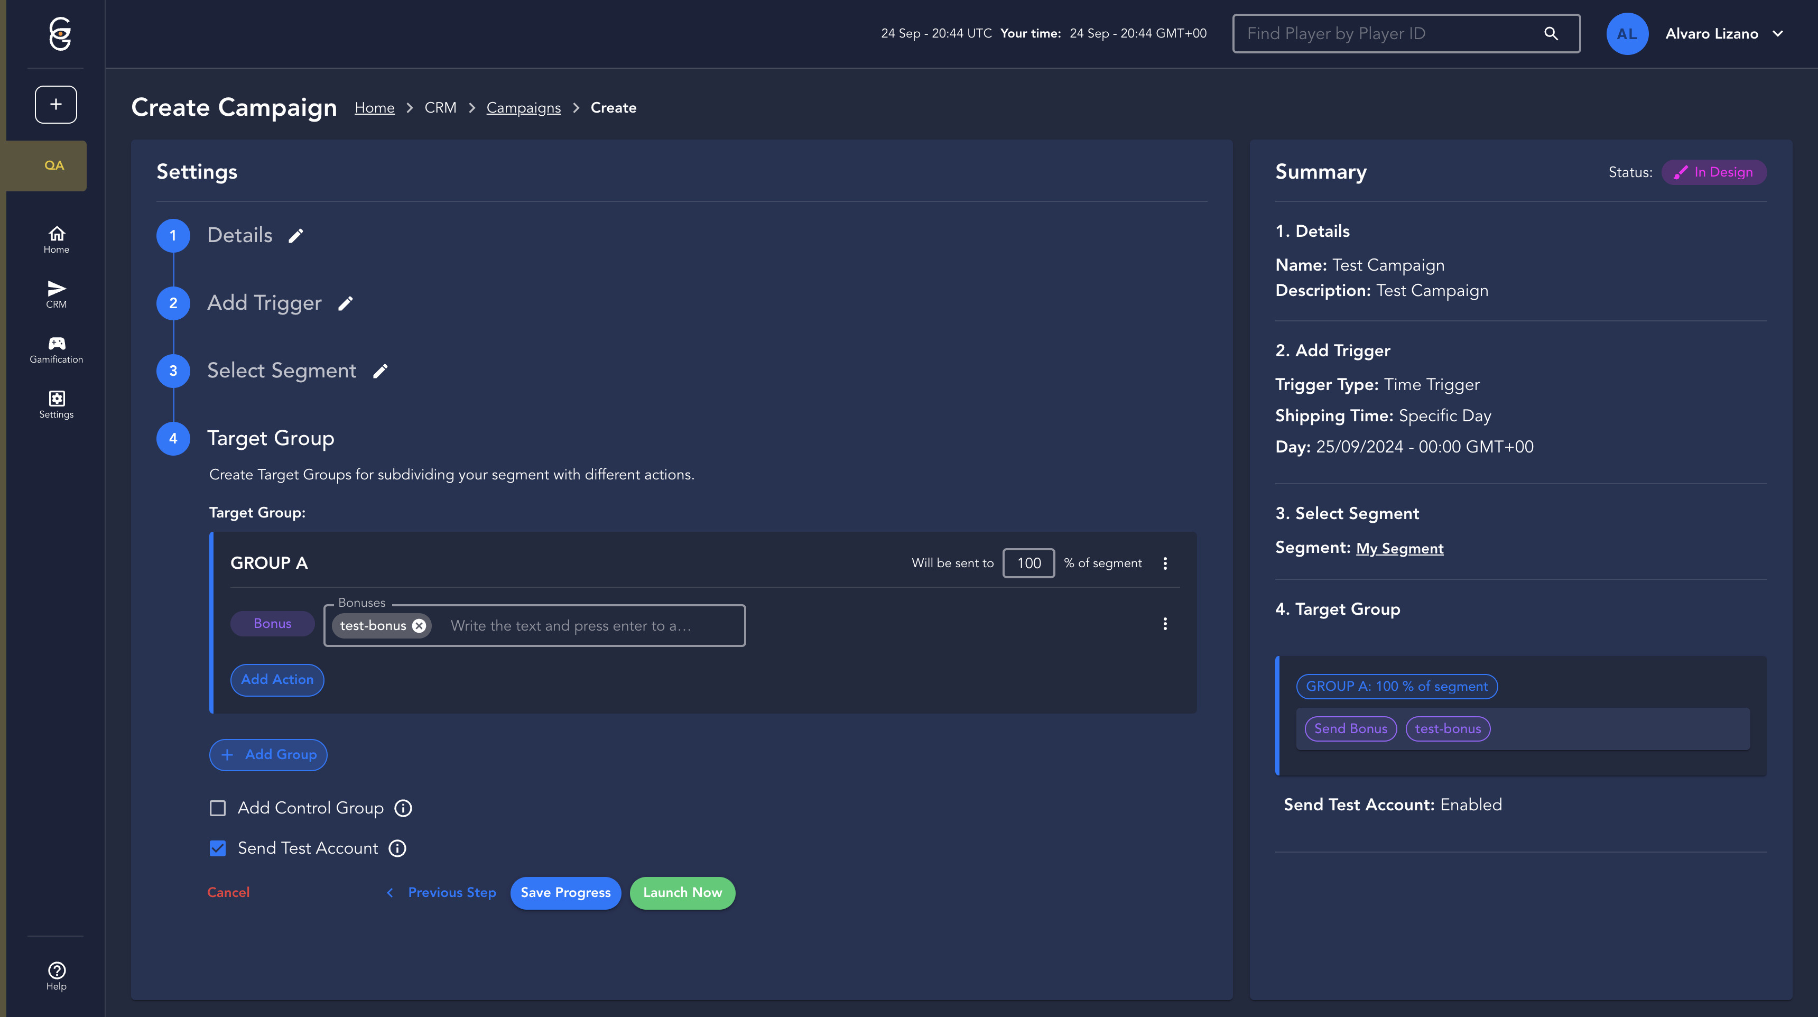This screenshot has width=1818, height=1017.
Task: Edit the Add Trigger step via pencil icon
Action: point(345,303)
